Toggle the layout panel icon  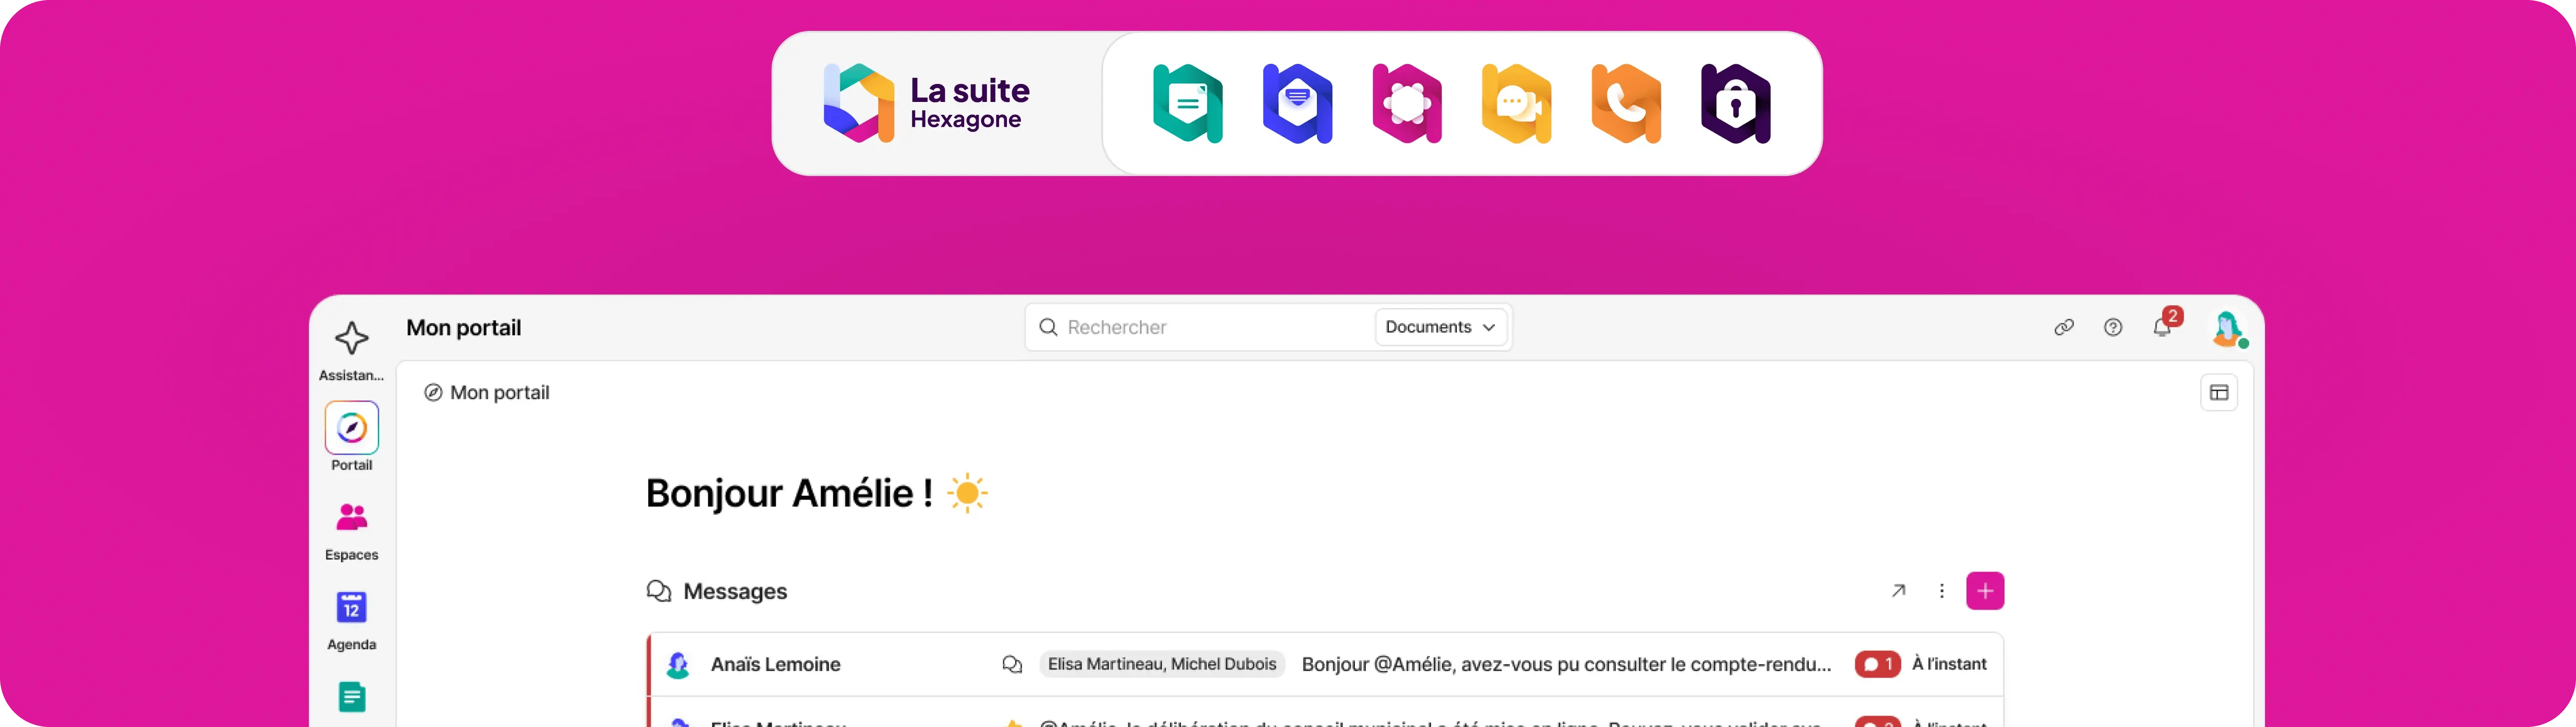coord(2219,392)
